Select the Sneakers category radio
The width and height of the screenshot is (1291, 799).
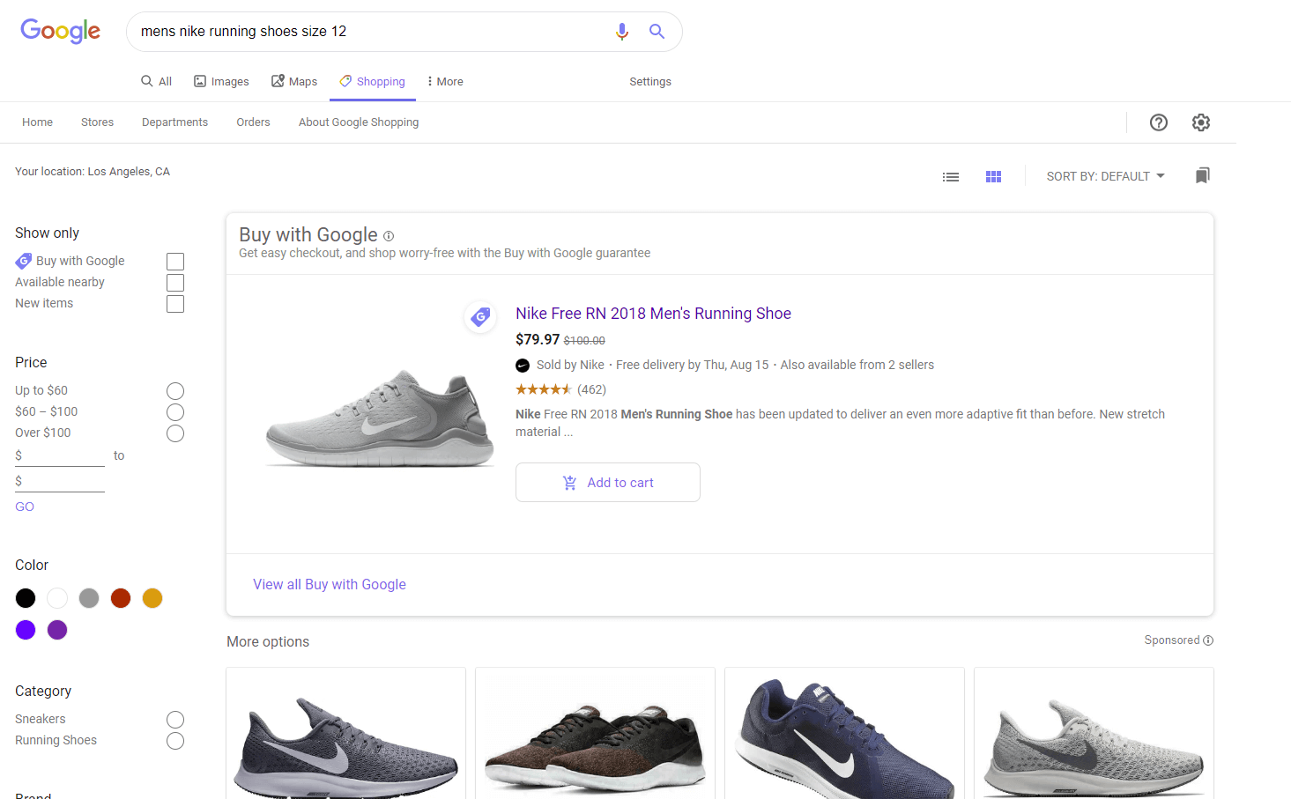(175, 720)
